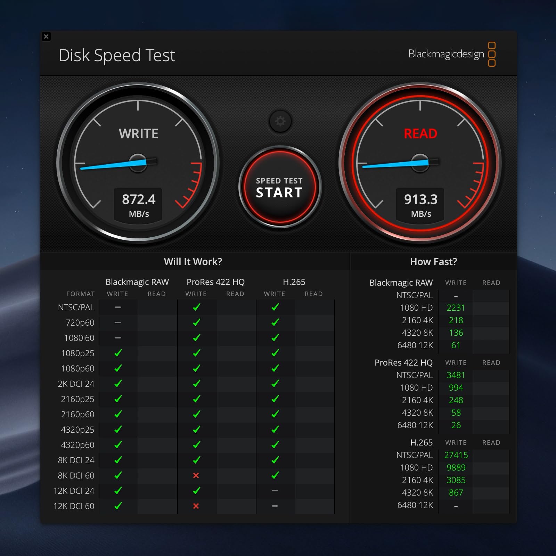Click ProRes 422 HQ write checkmark for NTSC/PAL
Viewport: 556px width, 556px height.
(x=197, y=307)
